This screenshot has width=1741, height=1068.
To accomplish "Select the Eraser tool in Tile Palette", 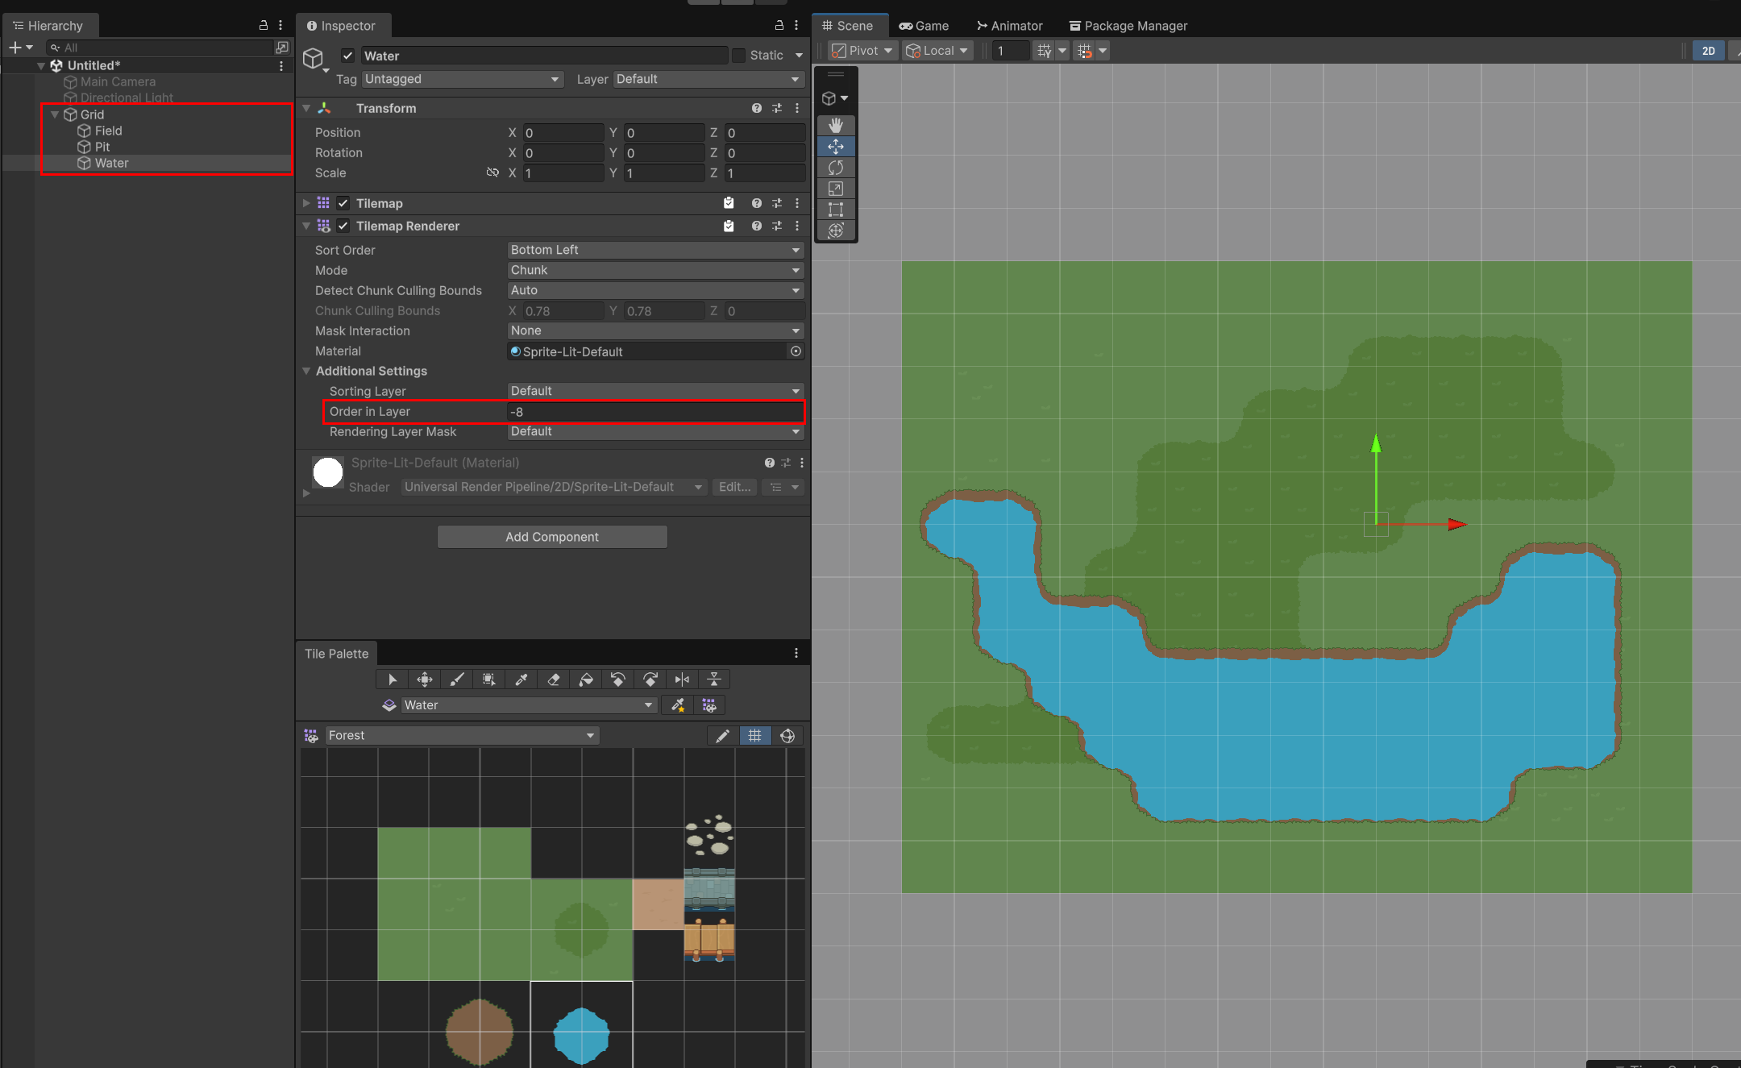I will click(x=554, y=679).
